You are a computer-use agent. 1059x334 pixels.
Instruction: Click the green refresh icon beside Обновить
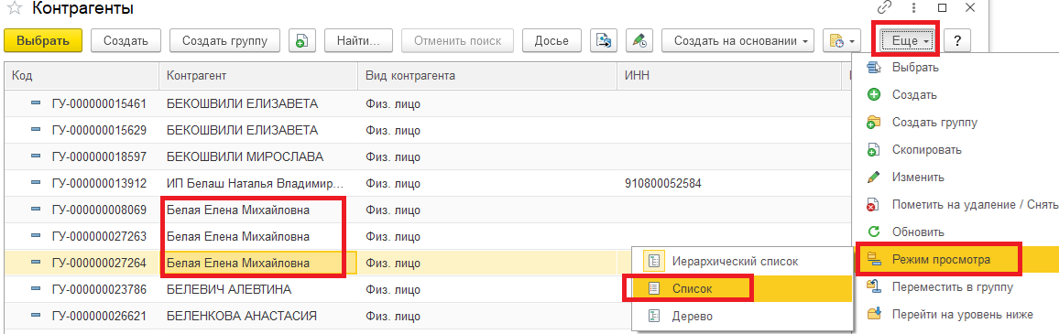(873, 232)
